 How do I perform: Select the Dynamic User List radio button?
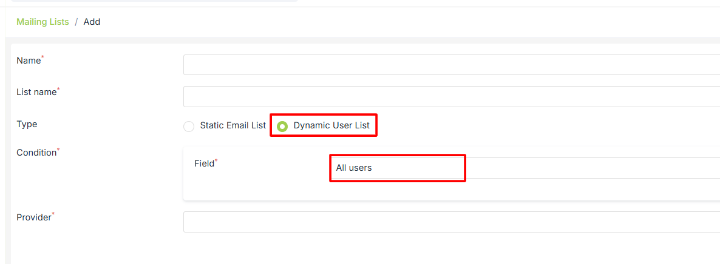[x=282, y=127]
